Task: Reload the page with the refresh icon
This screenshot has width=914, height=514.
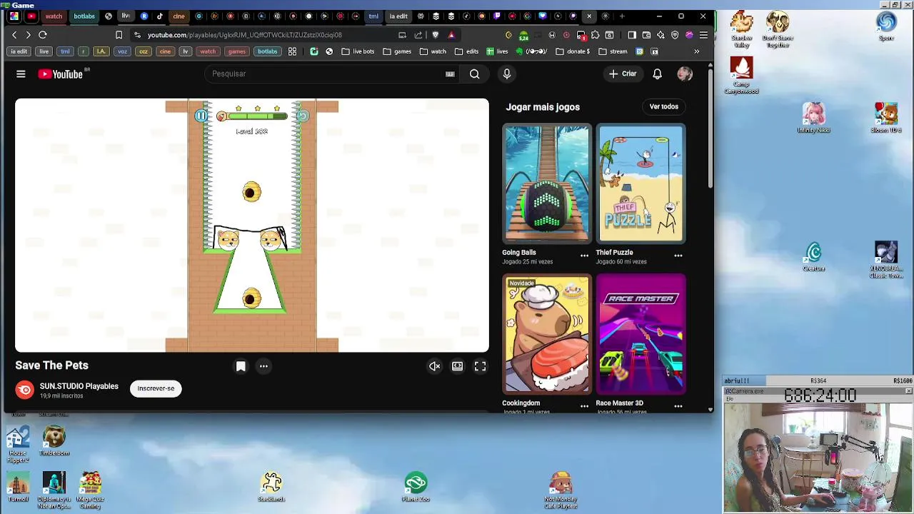Action: [43, 34]
